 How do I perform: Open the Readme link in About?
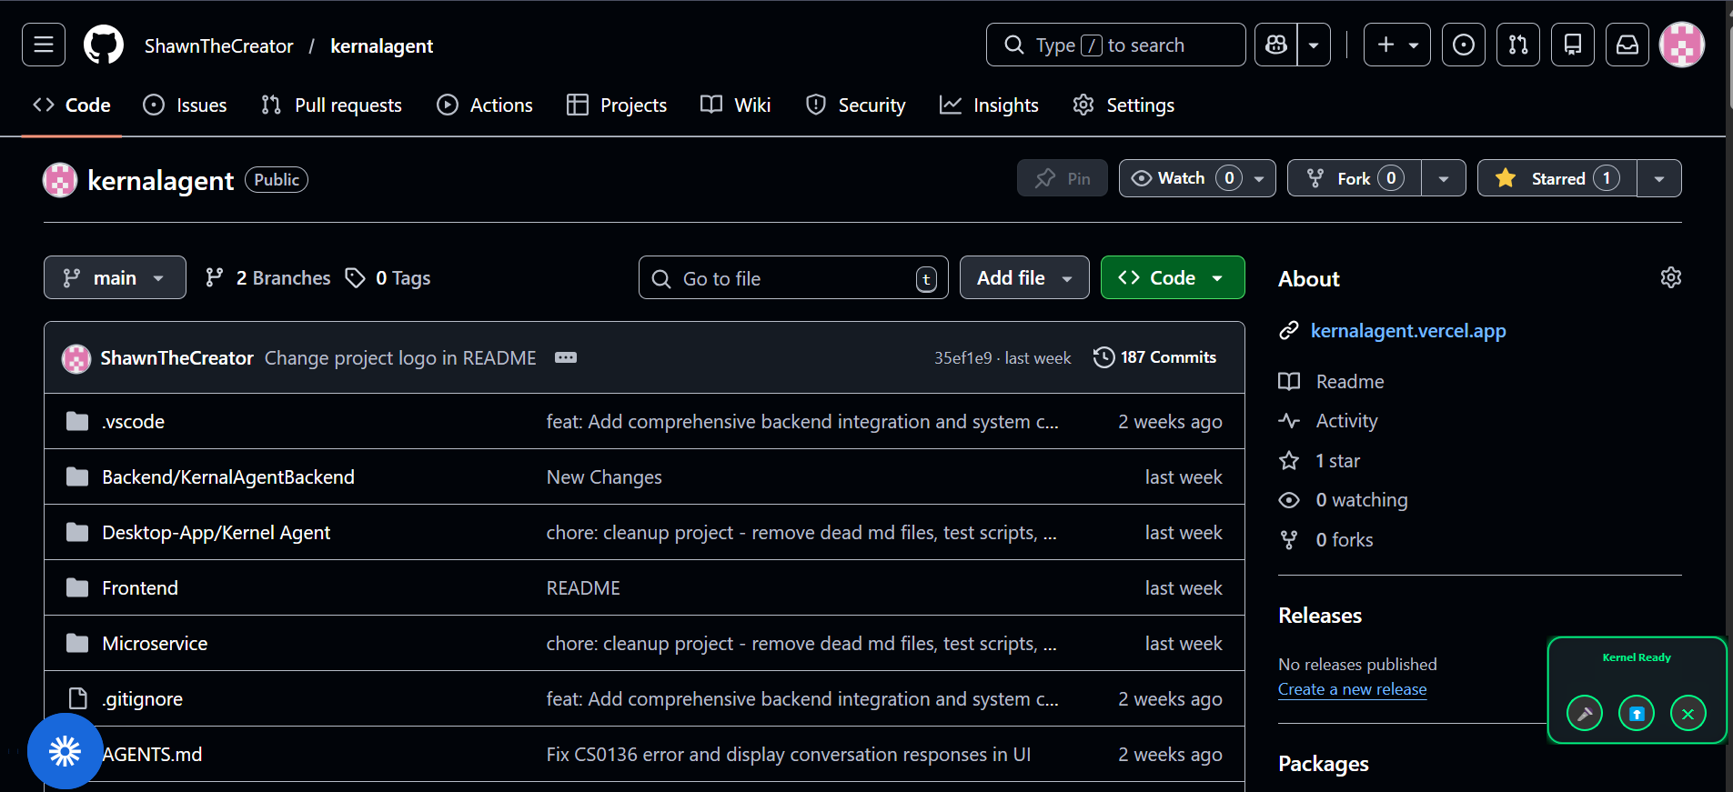click(1350, 381)
